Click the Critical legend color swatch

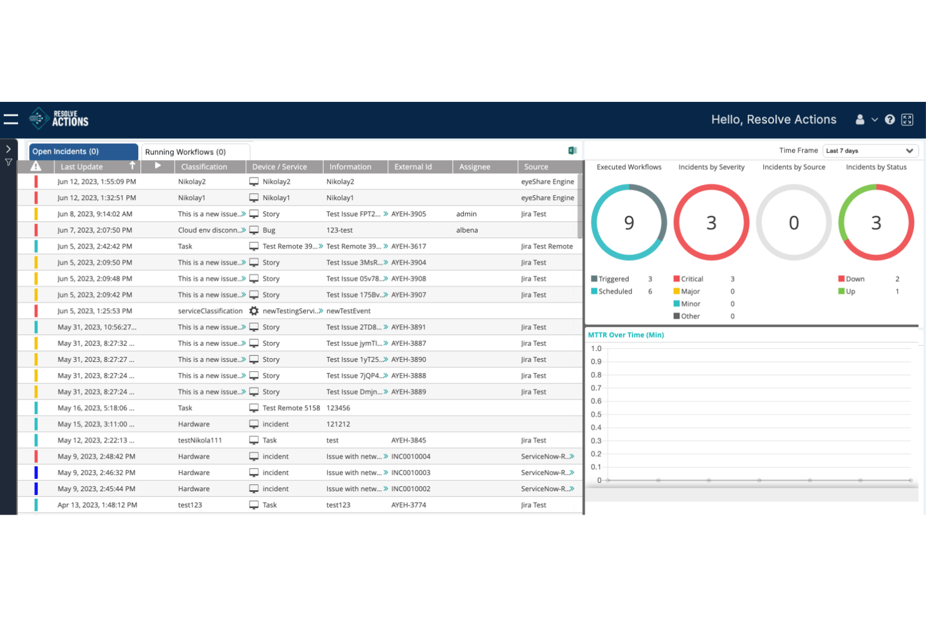pyautogui.click(x=676, y=279)
